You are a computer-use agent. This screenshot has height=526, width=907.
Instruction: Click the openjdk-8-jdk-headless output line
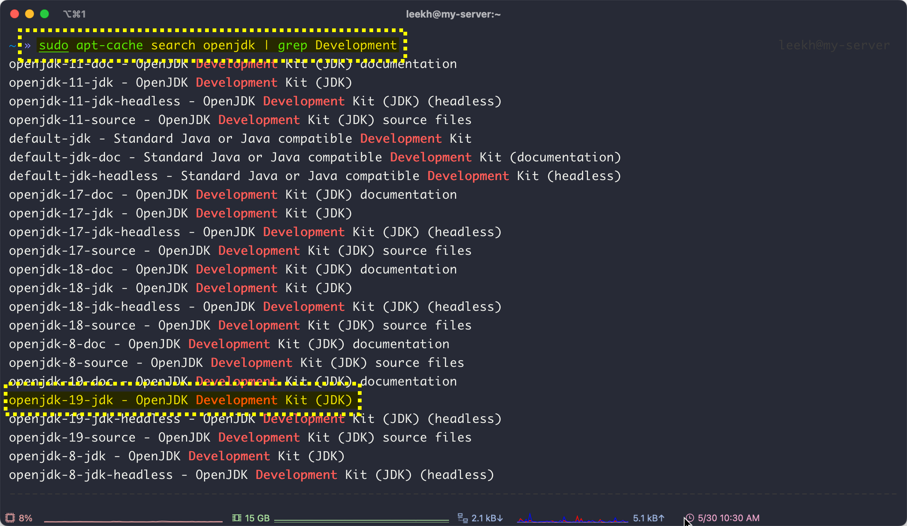251,475
